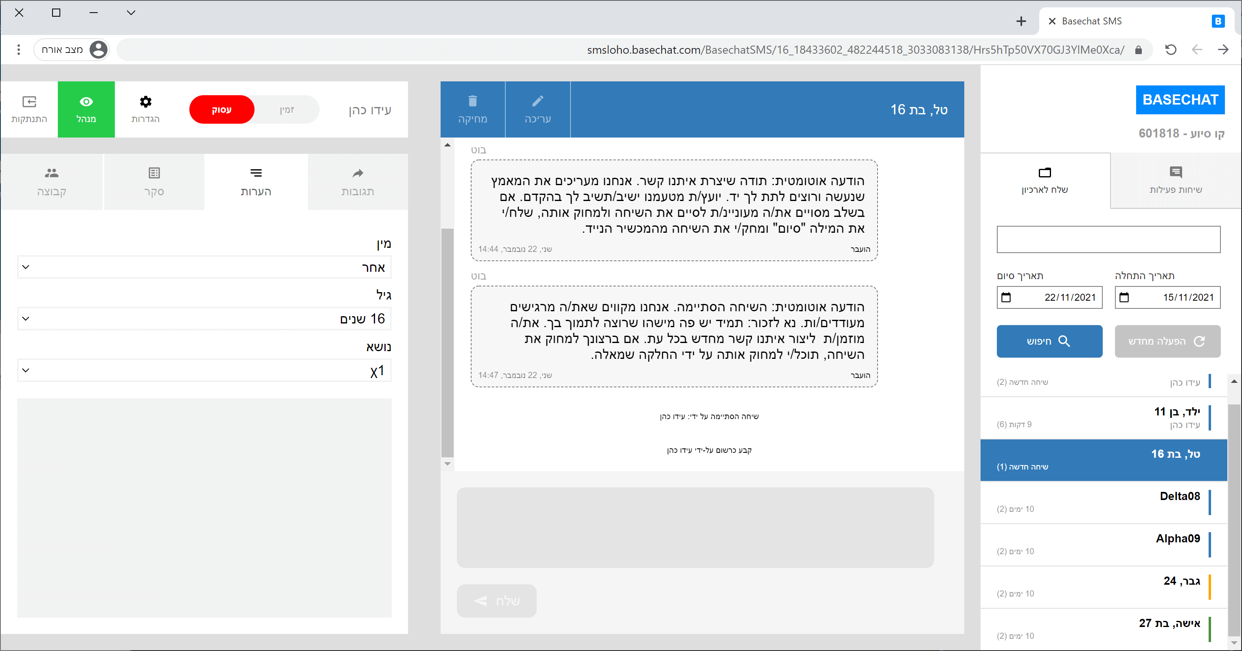This screenshot has width=1242, height=651.
Task: Open end date calendar icon
Action: [x=1006, y=297]
